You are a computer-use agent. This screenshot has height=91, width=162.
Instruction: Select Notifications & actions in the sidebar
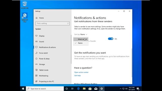coord(46,47)
